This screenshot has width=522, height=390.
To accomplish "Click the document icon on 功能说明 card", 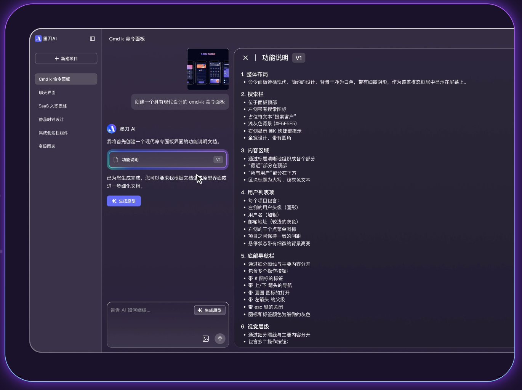I will 115,160.
